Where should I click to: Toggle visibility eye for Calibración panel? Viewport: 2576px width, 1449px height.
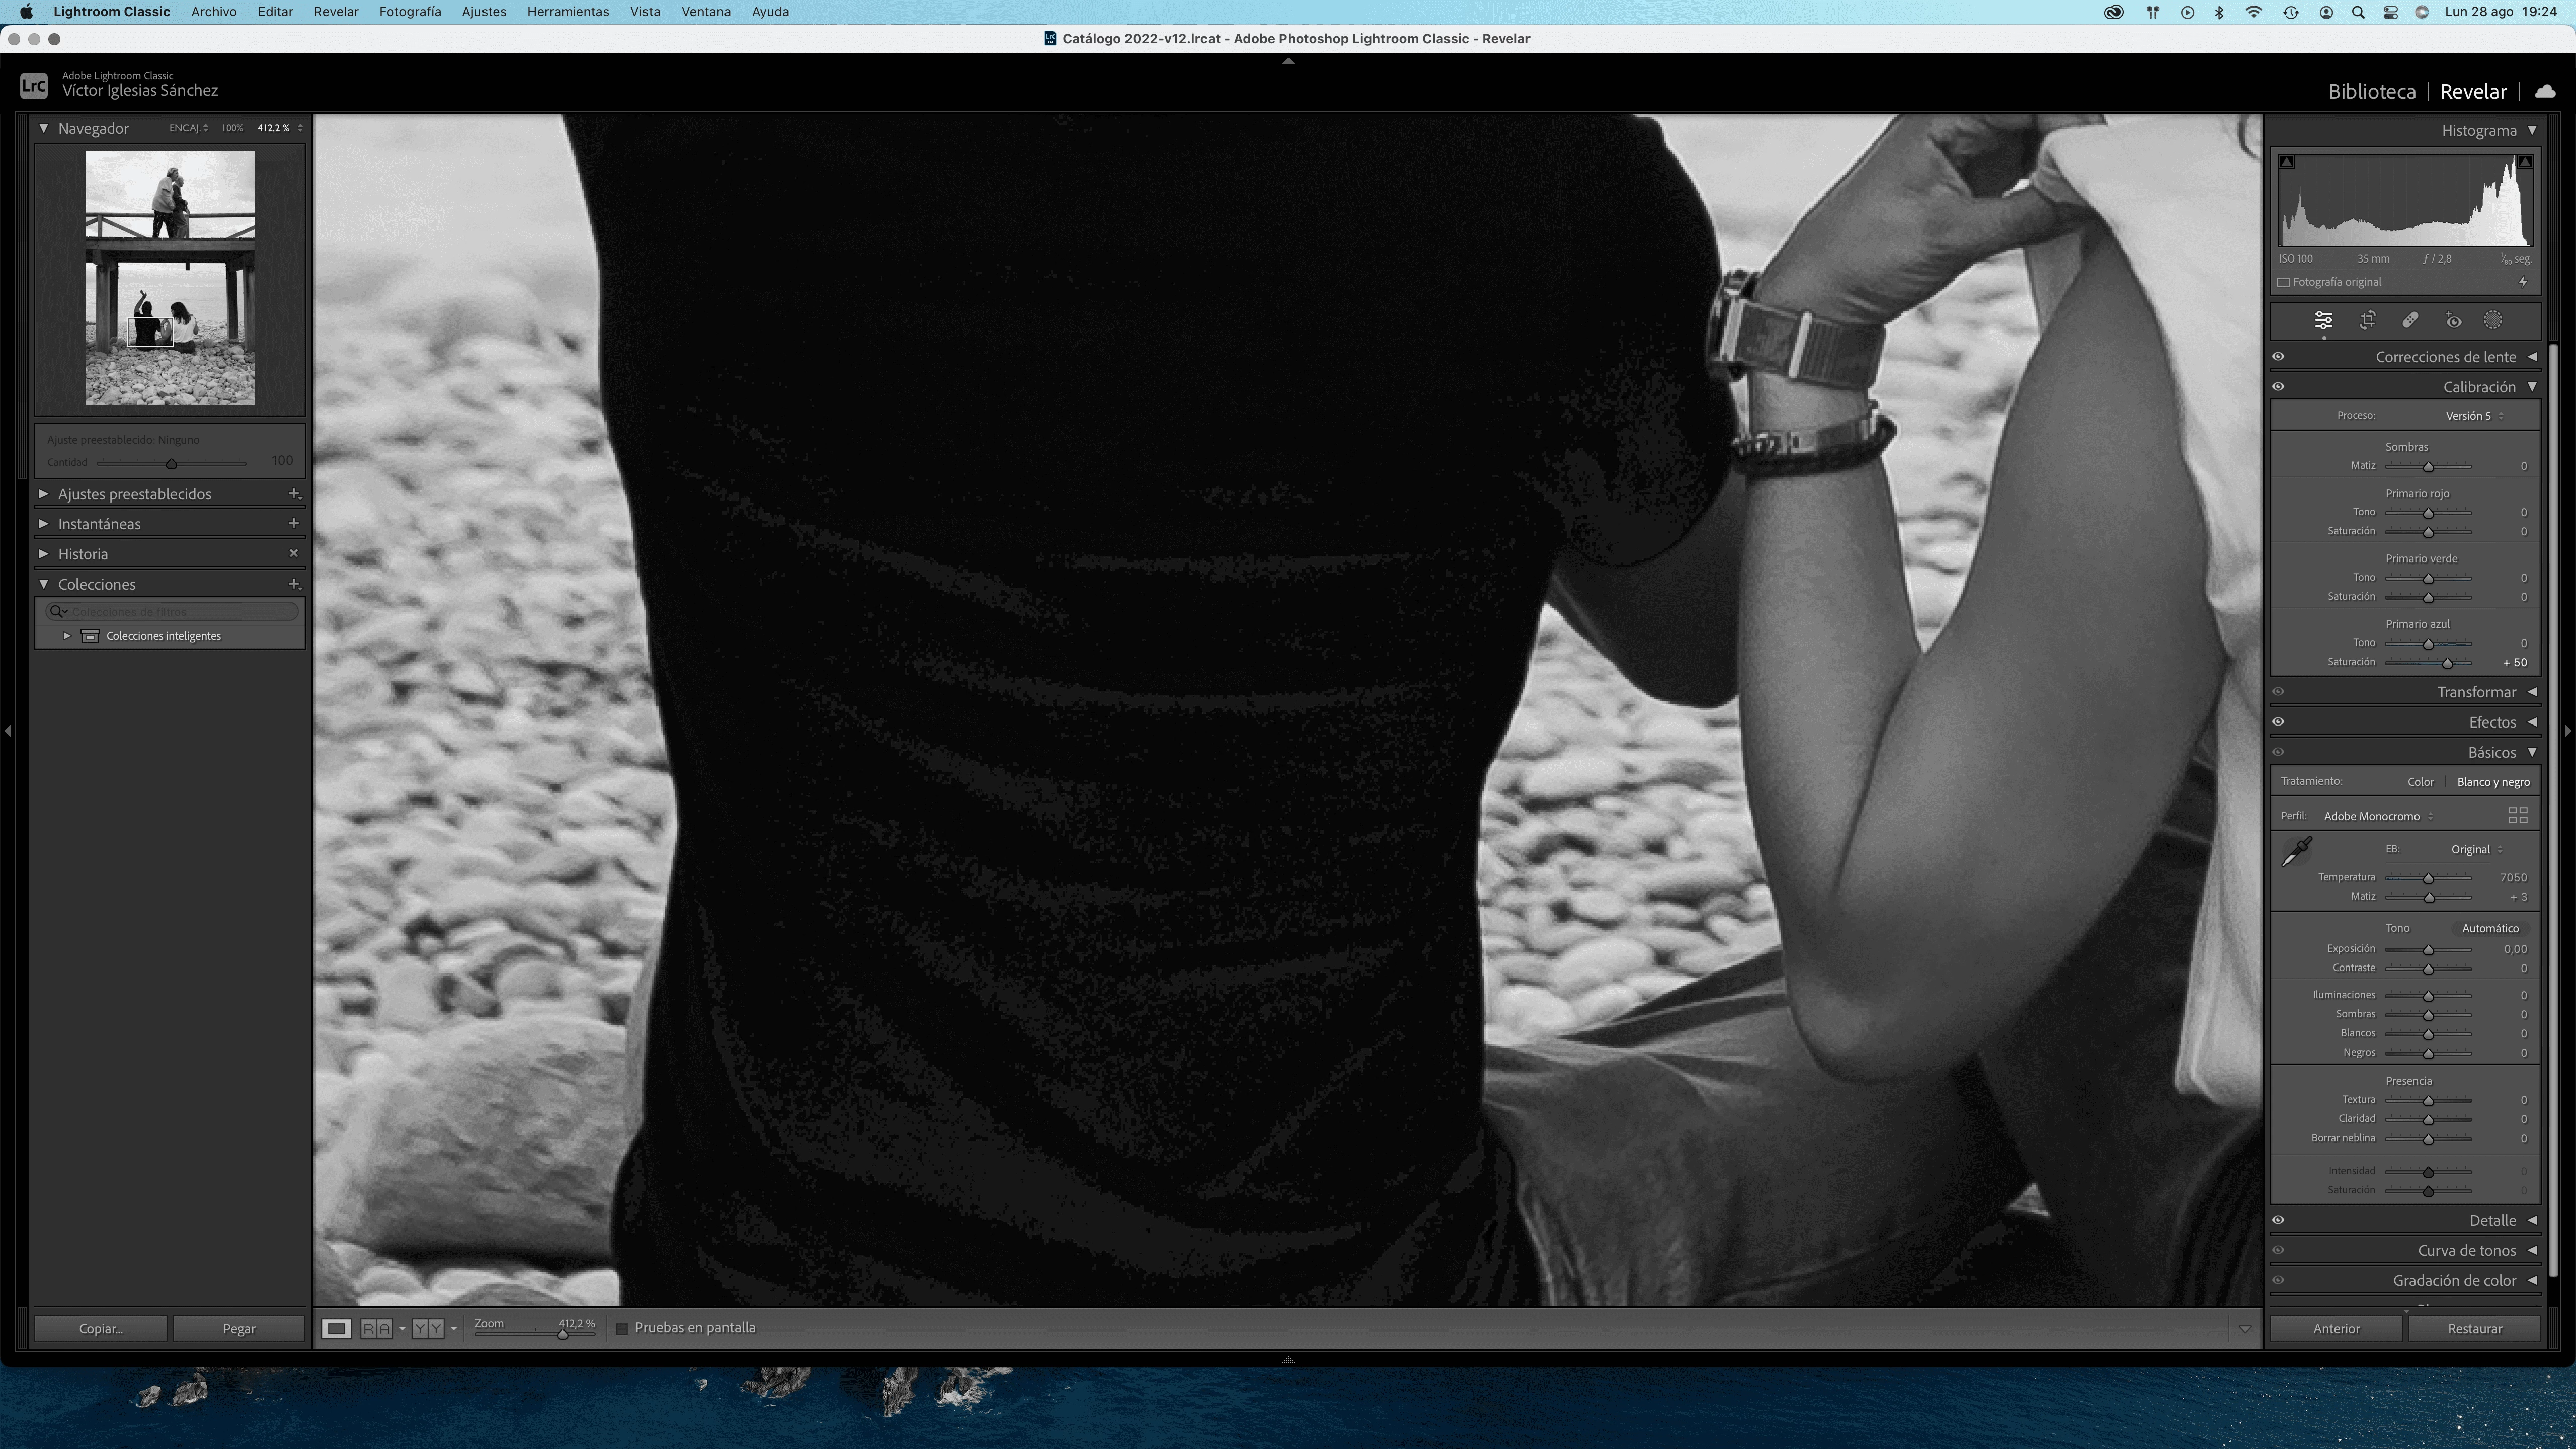click(2278, 387)
